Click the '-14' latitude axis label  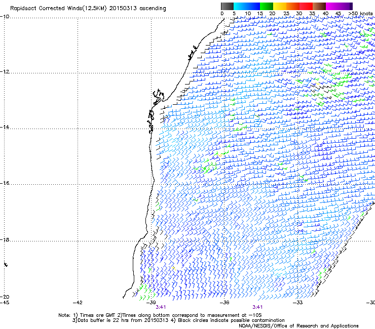pyautogui.click(x=5, y=127)
